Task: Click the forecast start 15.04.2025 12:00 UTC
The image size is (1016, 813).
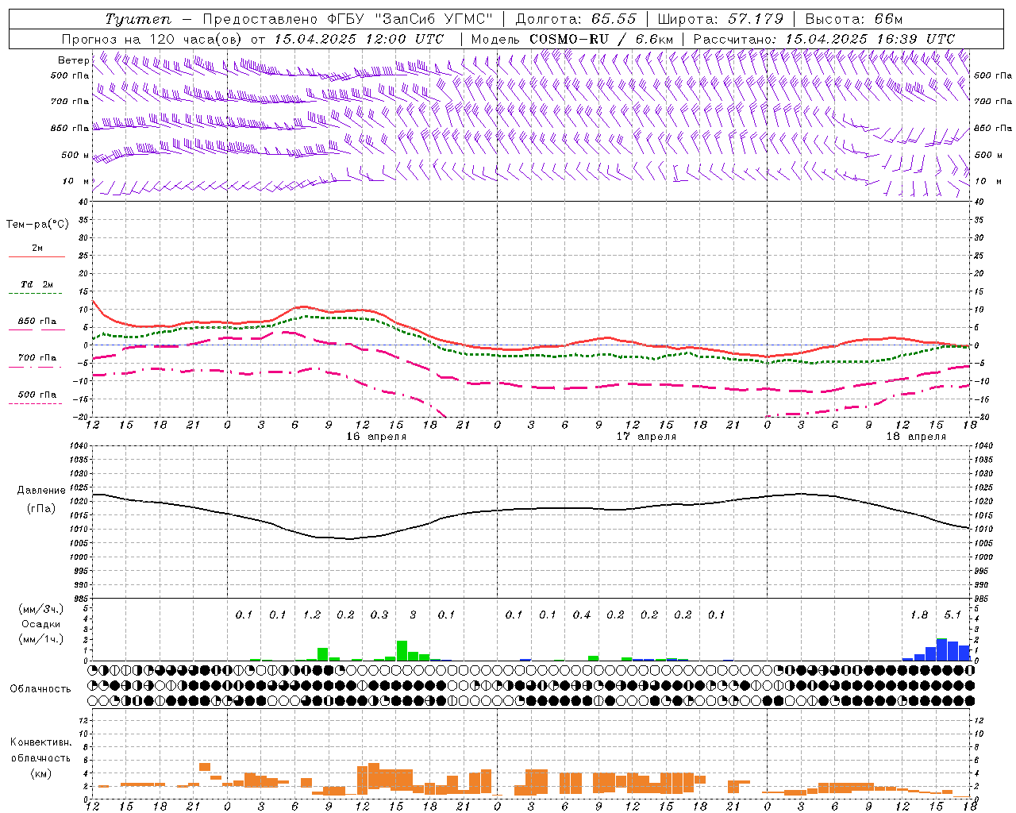Action: [x=359, y=39]
